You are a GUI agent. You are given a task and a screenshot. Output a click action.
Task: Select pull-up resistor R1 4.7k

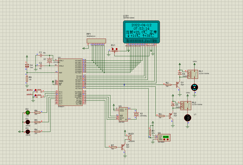[150, 132]
